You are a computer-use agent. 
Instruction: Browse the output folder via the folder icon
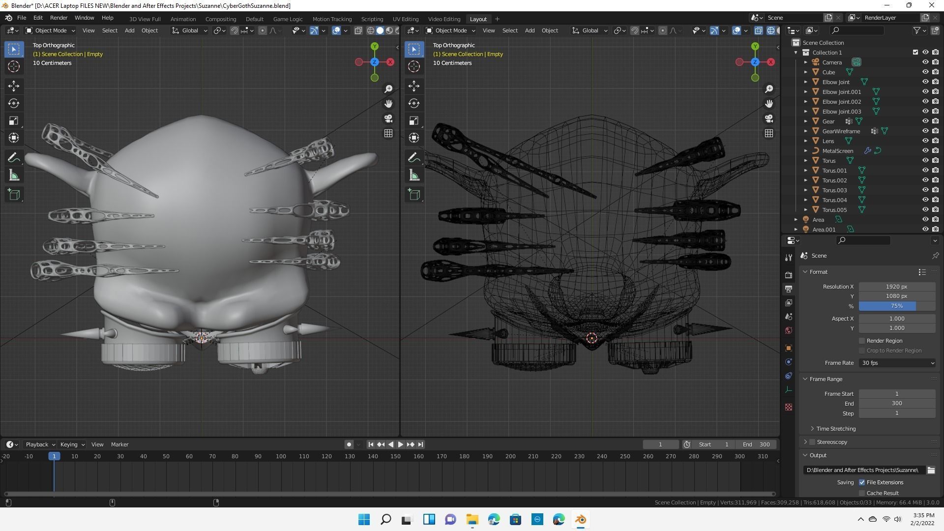coord(931,471)
